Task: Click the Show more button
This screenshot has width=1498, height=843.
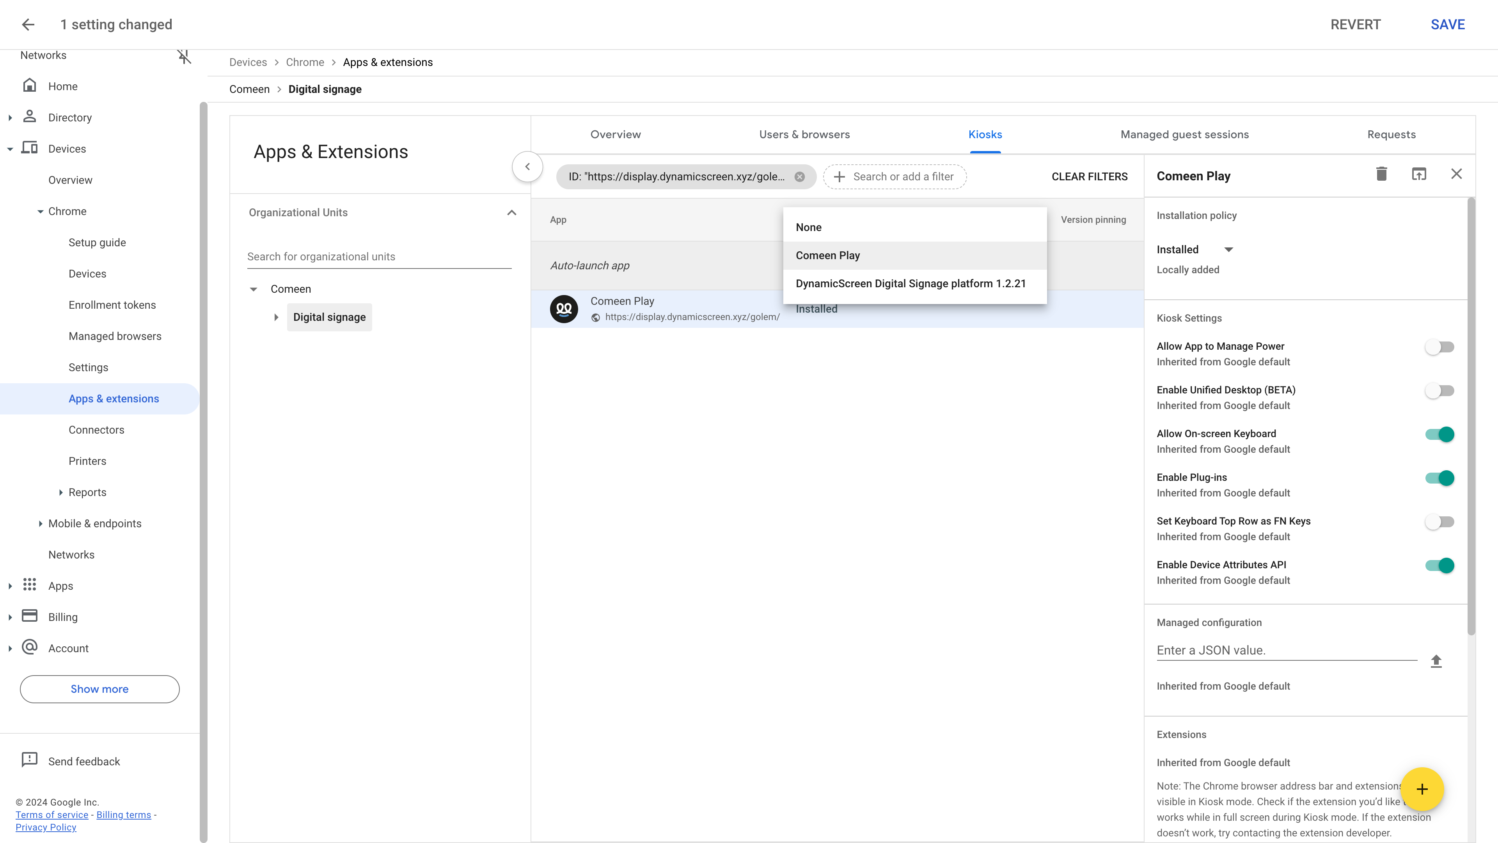Action: [x=99, y=689]
